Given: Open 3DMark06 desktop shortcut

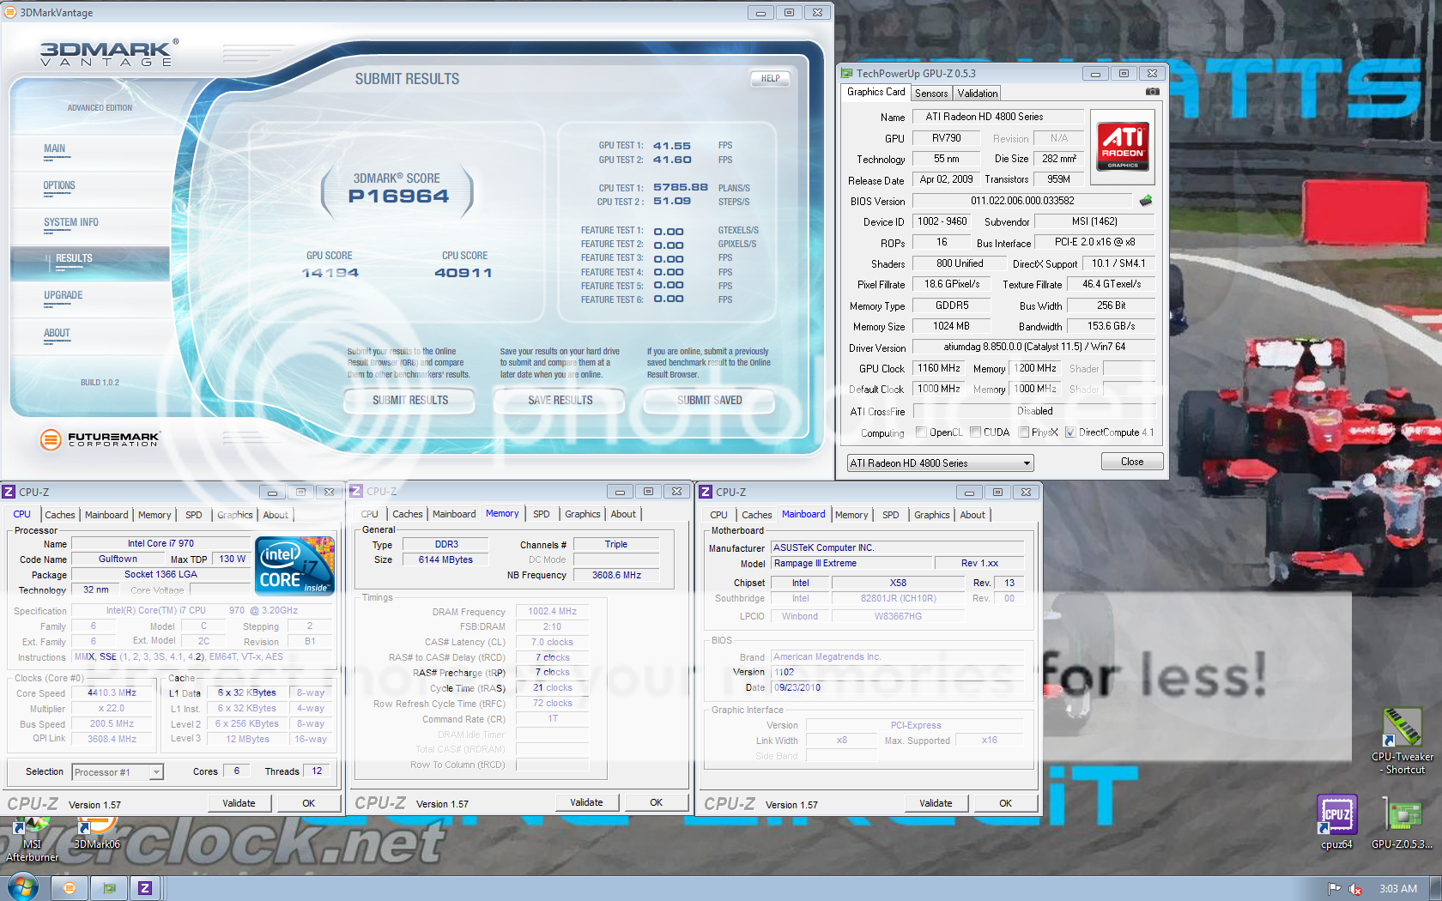Looking at the screenshot, I should click(97, 834).
